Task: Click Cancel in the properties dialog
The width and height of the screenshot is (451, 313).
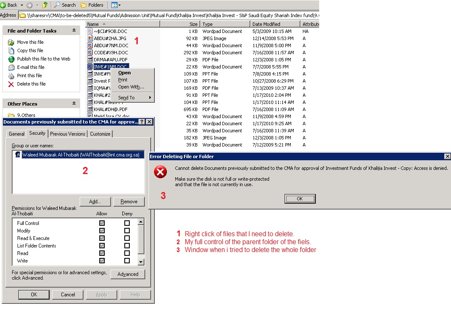Action: (x=68, y=295)
